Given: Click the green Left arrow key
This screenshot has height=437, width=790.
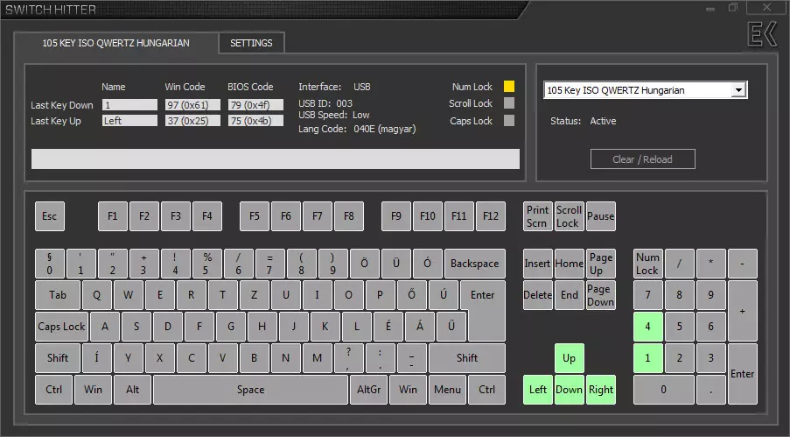Looking at the screenshot, I should pos(538,390).
